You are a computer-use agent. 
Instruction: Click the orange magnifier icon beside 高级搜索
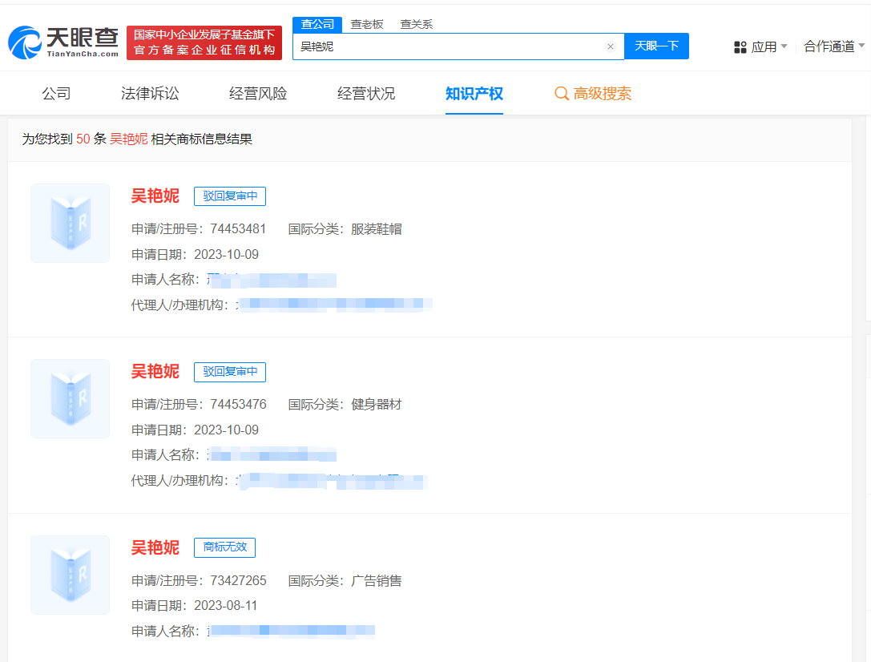point(562,94)
